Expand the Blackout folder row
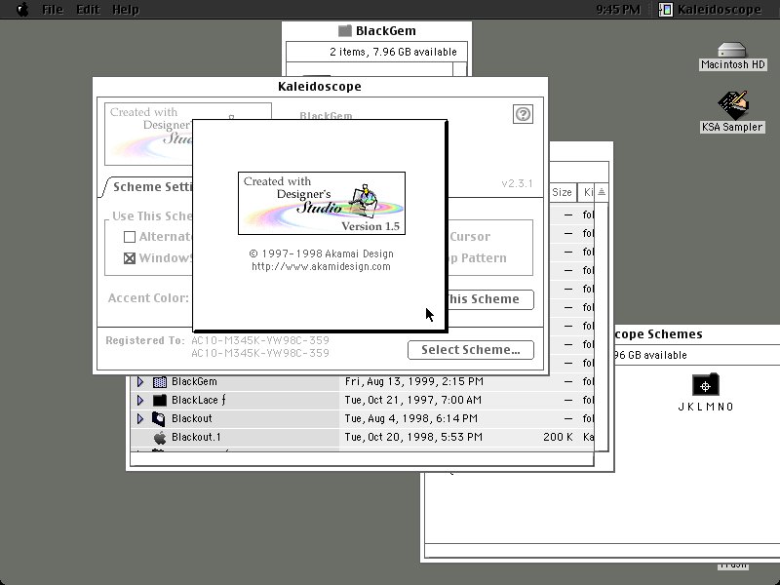780x585 pixels. 140,418
